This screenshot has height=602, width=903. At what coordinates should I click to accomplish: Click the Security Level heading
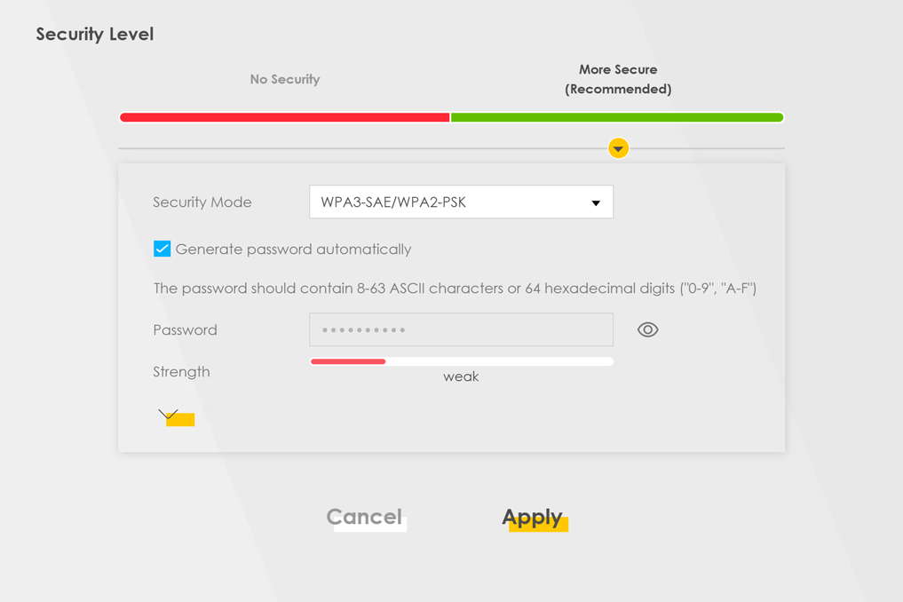[95, 34]
